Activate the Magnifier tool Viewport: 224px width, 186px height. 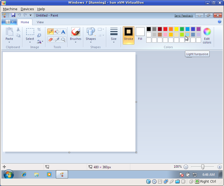(x=63, y=40)
